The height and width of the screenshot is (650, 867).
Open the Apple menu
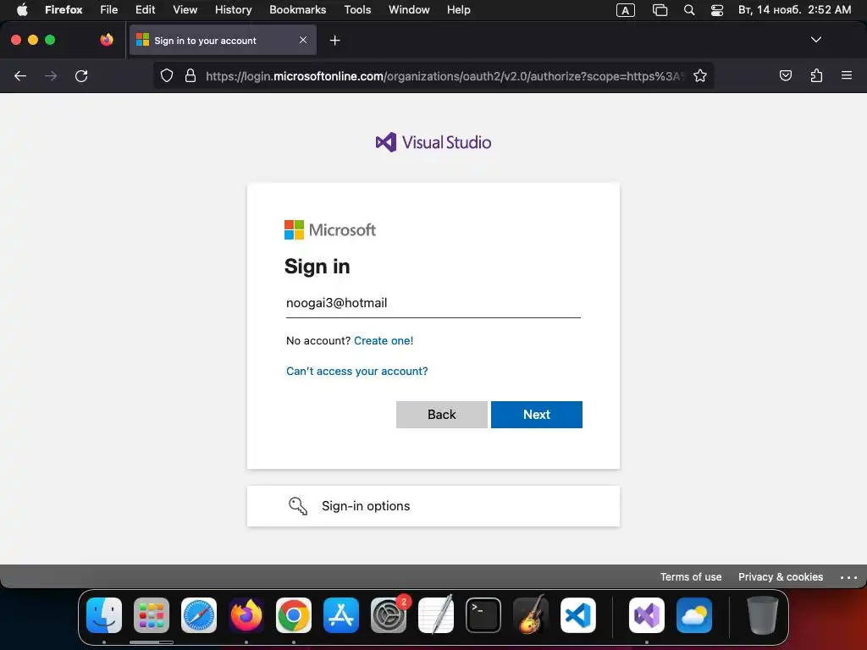coord(22,10)
